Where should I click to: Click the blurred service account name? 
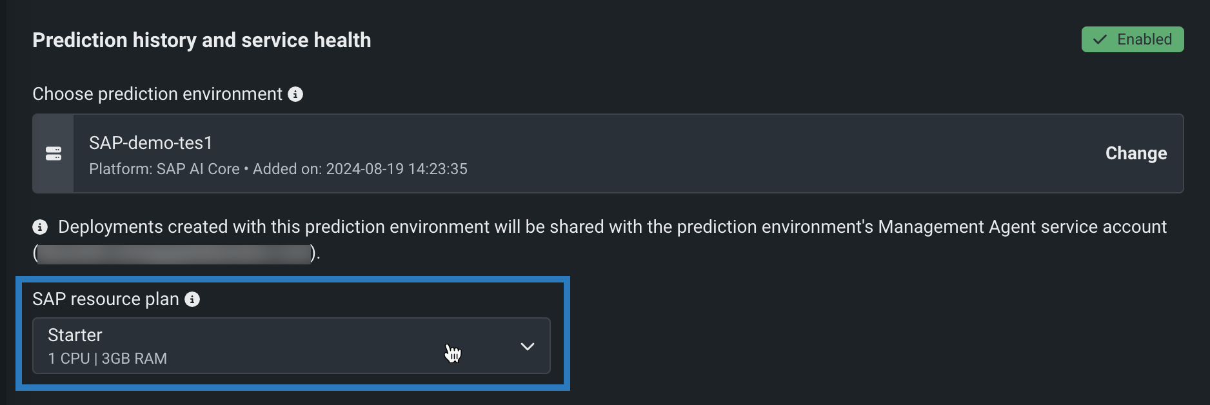pyautogui.click(x=174, y=253)
